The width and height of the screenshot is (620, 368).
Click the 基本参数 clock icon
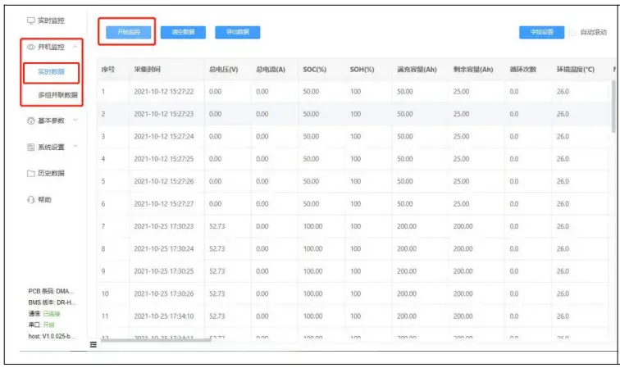(31, 121)
